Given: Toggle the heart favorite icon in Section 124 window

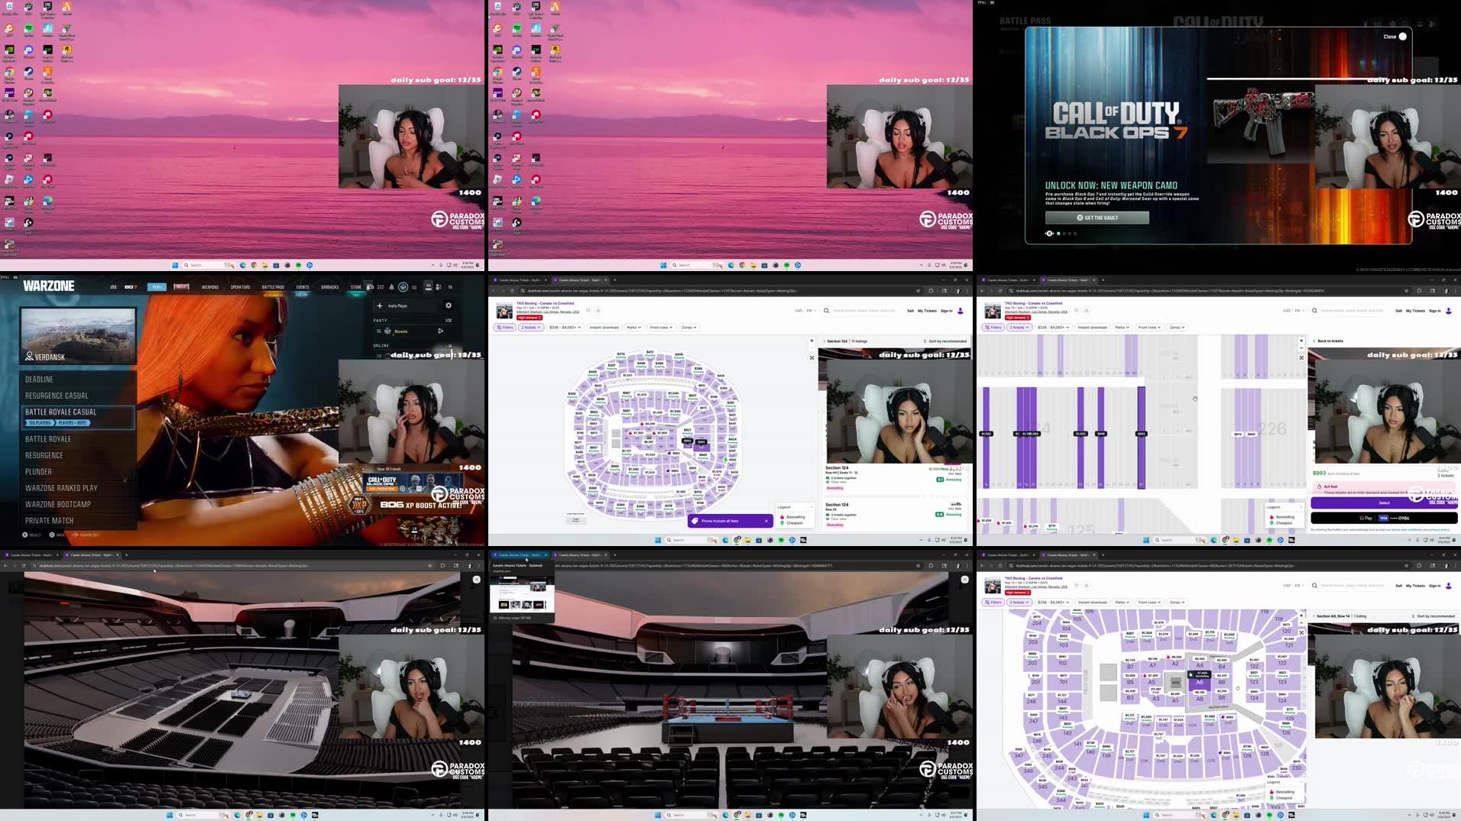Looking at the screenshot, I should [x=588, y=310].
